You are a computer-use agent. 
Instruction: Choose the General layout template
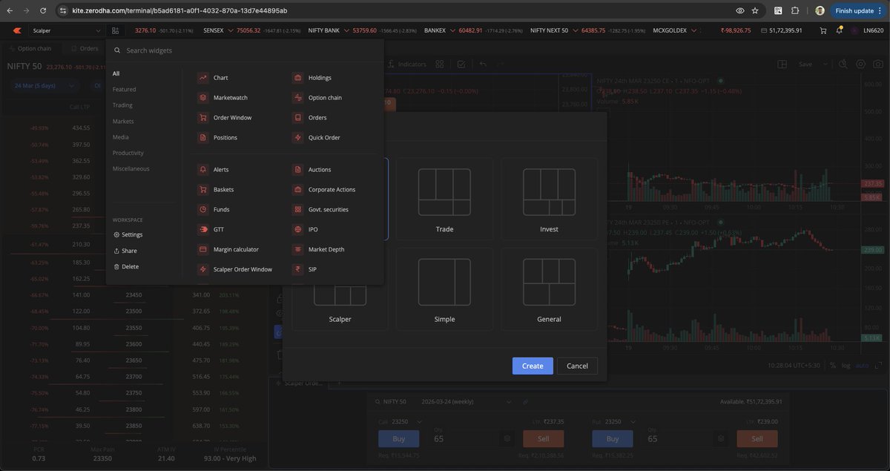click(549, 289)
